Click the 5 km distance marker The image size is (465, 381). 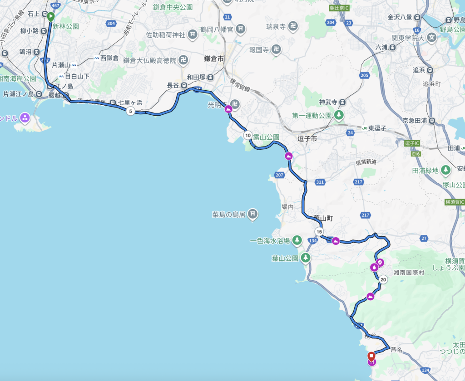click(x=130, y=112)
